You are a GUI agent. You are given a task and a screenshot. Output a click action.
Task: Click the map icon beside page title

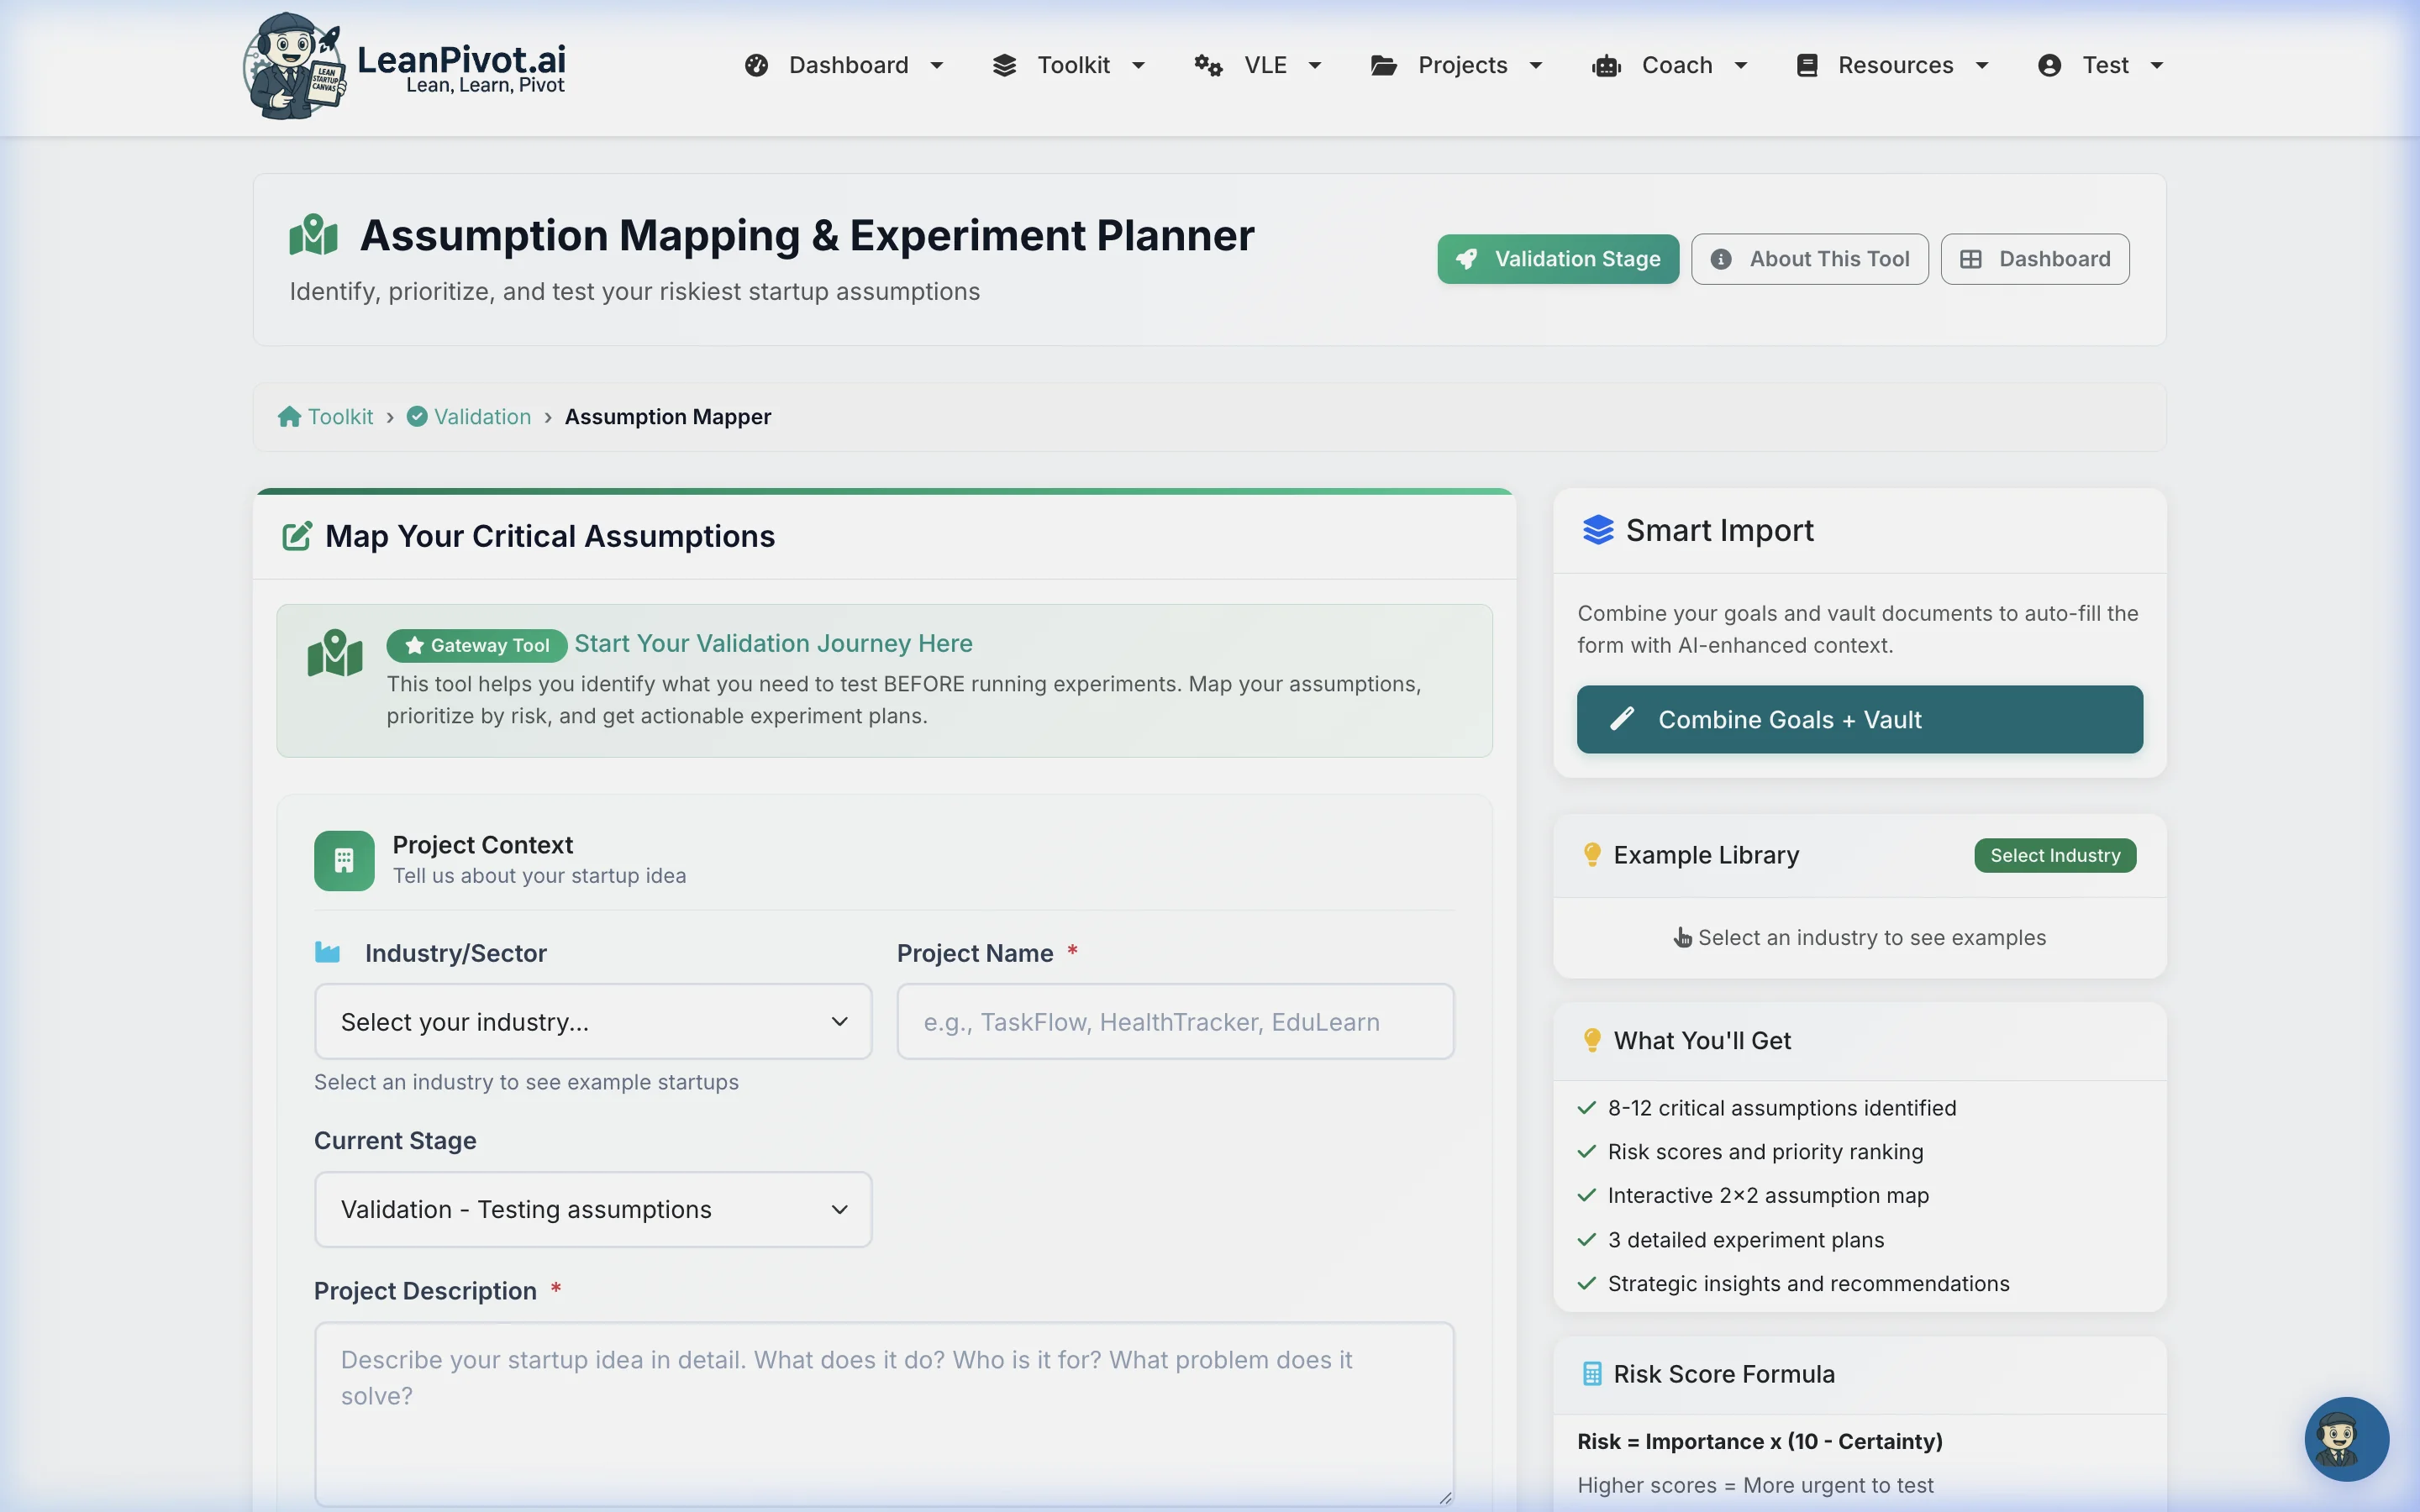313,236
